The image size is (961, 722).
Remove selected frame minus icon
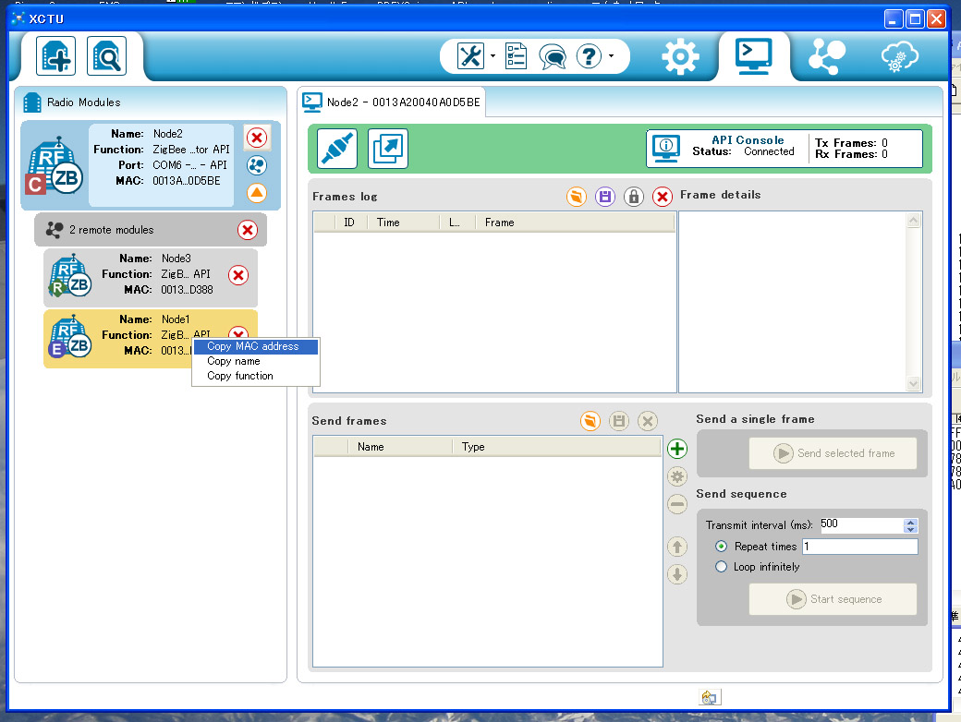[x=677, y=505]
